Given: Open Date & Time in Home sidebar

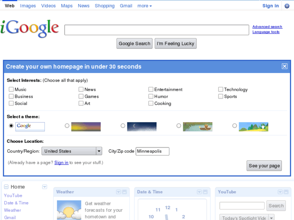Looking at the screenshot, I should click(16, 203).
